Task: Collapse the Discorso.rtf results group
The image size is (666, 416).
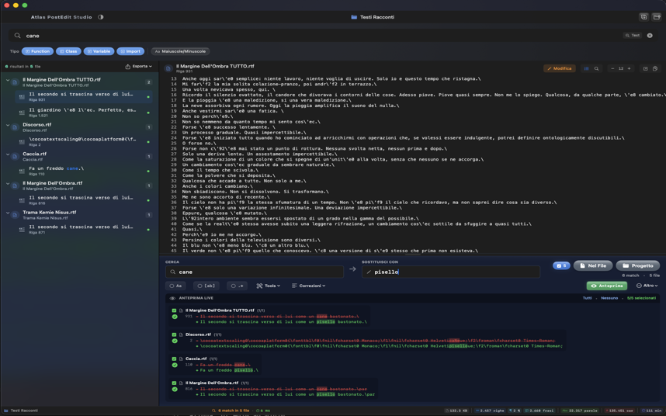Action: [8, 125]
